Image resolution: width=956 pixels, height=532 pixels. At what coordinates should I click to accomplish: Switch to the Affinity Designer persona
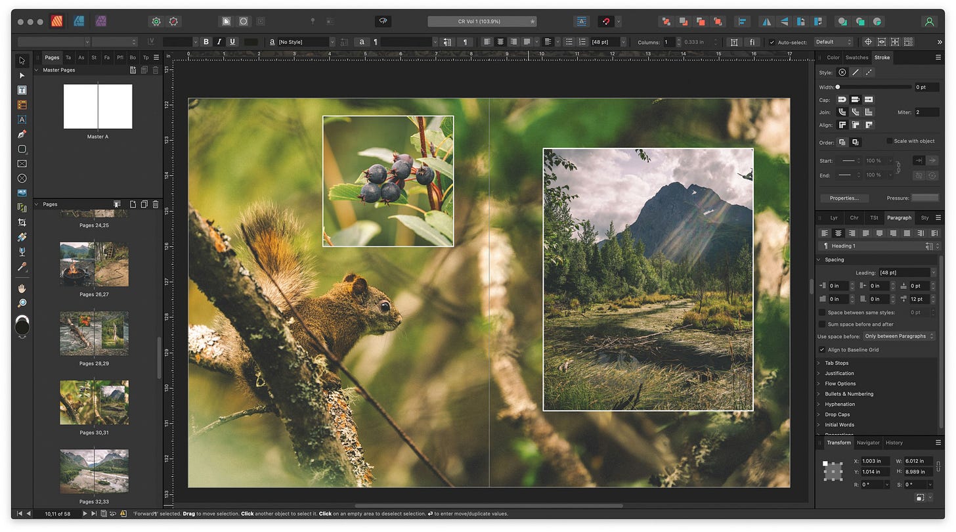point(79,22)
